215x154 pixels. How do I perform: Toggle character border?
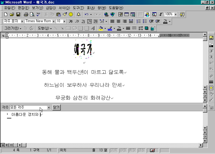pos(89,21)
